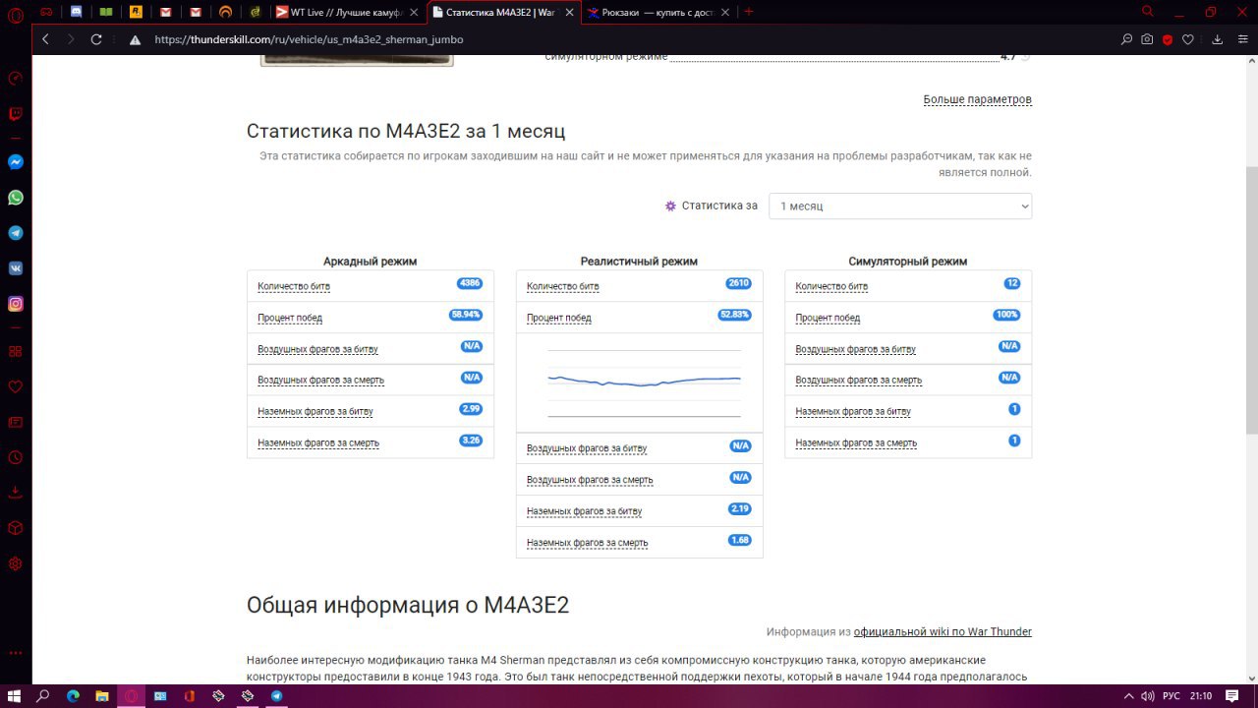This screenshot has width=1258, height=708.
Task: Open the downloads panel from toolbar
Action: [1217, 40]
